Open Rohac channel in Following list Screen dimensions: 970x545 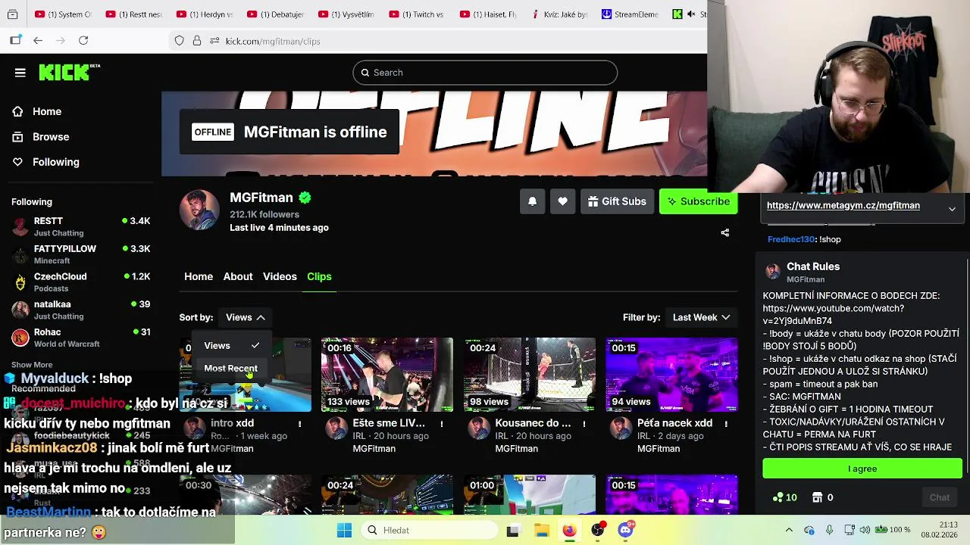pyautogui.click(x=81, y=338)
